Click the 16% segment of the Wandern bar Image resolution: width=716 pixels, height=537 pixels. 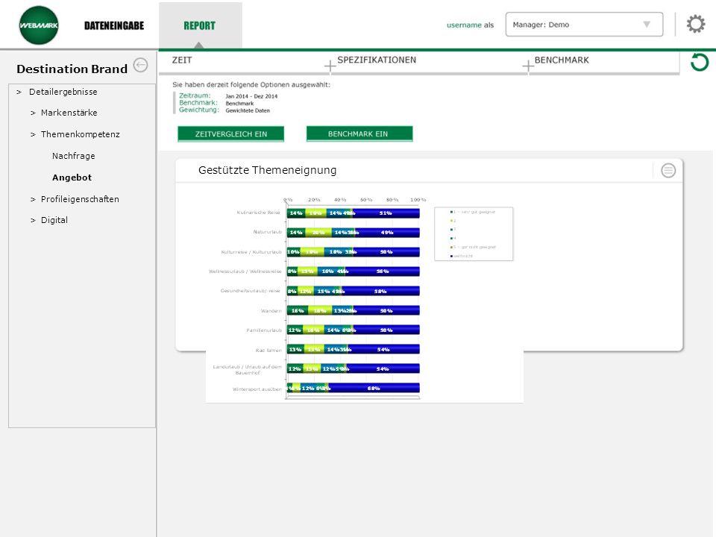pyautogui.click(x=298, y=311)
